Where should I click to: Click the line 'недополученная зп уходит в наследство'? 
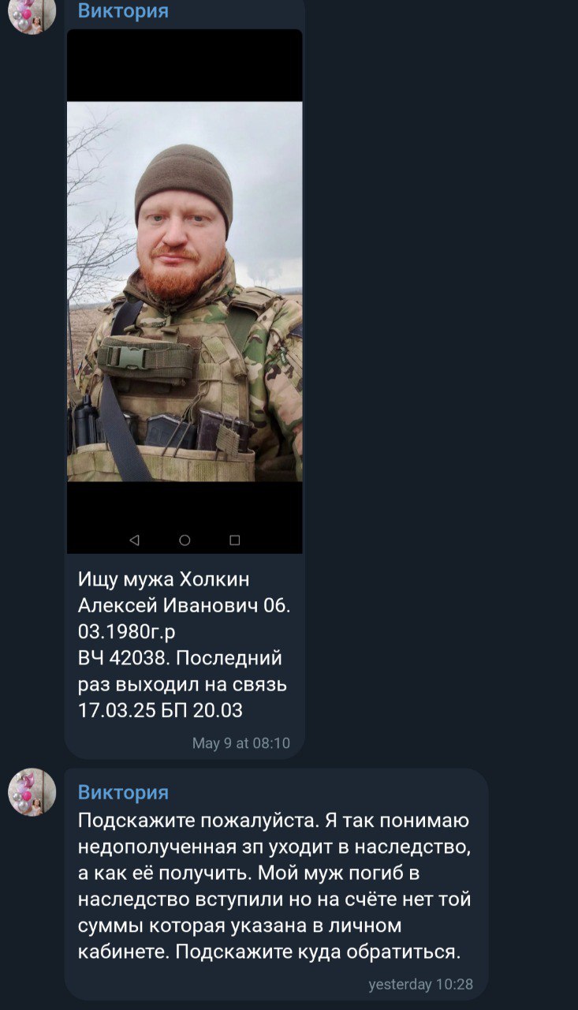pos(274,847)
